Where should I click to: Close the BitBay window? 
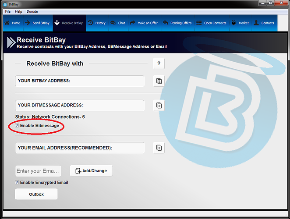tap(281, 3)
